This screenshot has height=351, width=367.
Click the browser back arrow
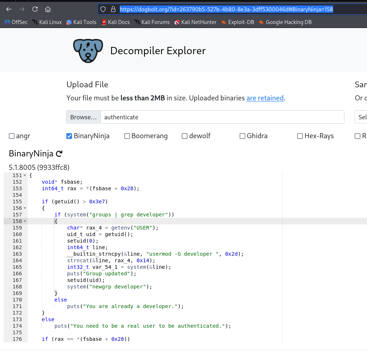point(9,9)
